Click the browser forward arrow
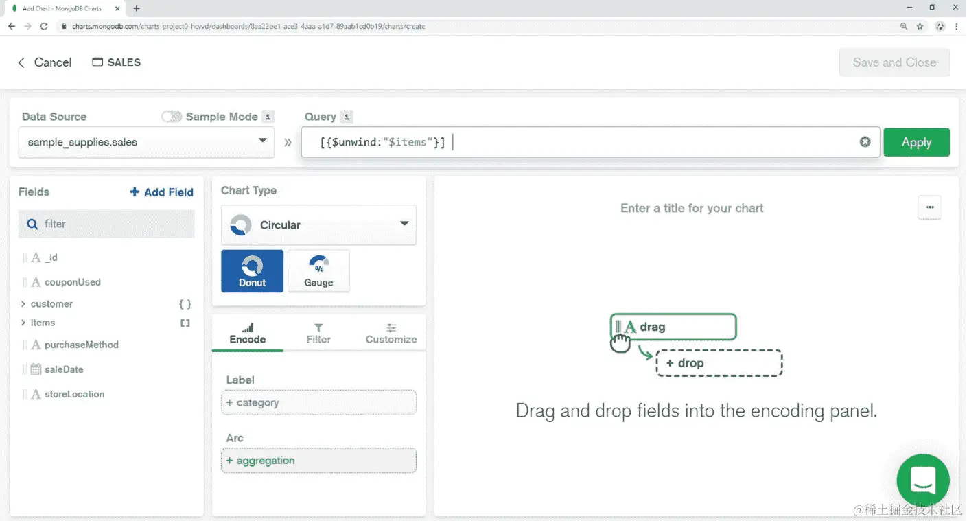967x521 pixels. 27,26
